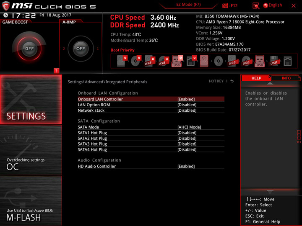
Task: Change SATA1 Hot Plug [Disabled] value
Action: click(187, 133)
